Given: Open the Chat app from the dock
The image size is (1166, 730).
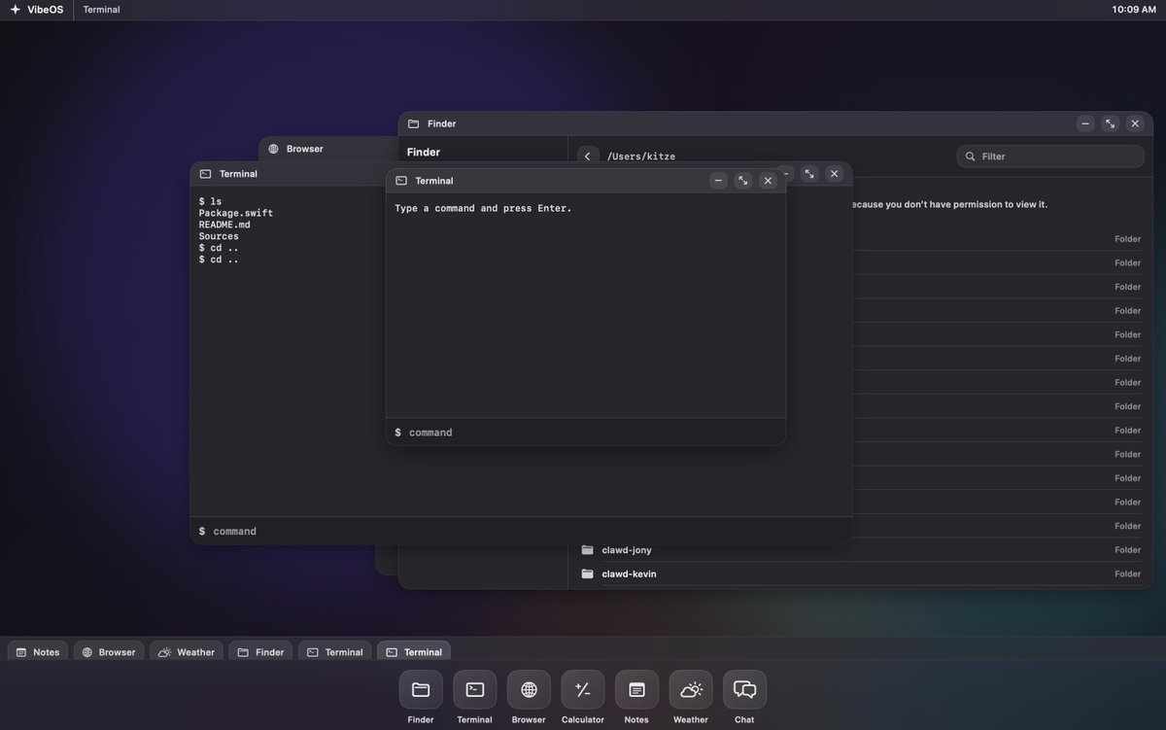Looking at the screenshot, I should 744,689.
